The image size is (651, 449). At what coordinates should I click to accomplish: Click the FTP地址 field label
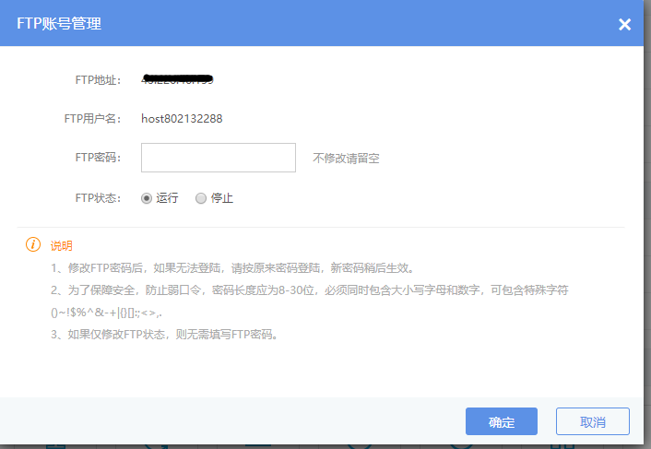pos(98,80)
